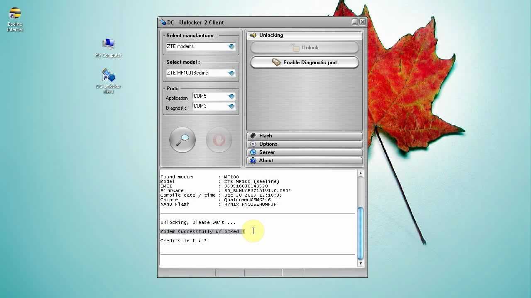The height and width of the screenshot is (298, 531).
Task: Close the DC-Unlocker 2 Client window
Action: [363, 22]
